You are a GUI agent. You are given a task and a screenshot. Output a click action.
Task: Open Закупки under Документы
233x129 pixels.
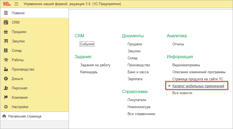tap(134, 51)
